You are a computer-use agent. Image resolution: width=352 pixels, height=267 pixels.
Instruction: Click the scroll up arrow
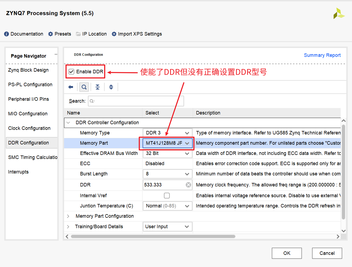(x=344, y=121)
